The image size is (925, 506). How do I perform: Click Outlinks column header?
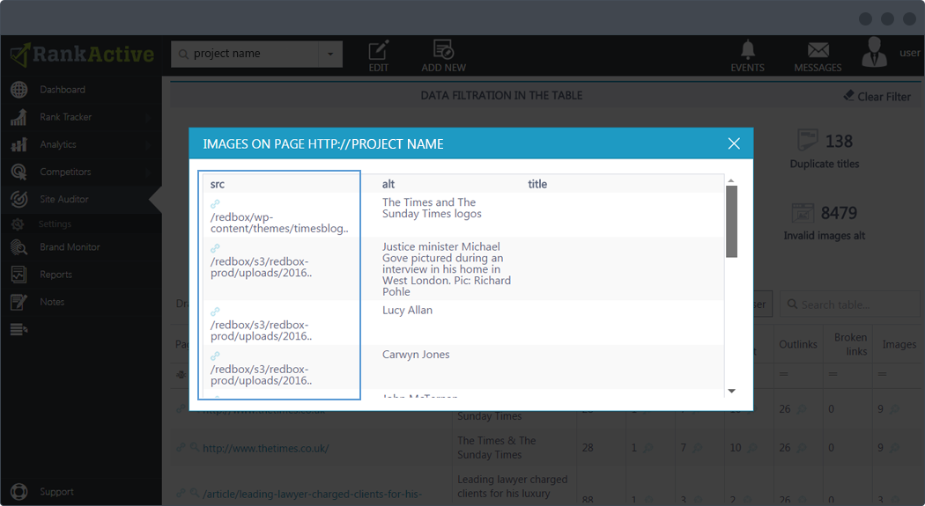tap(798, 345)
